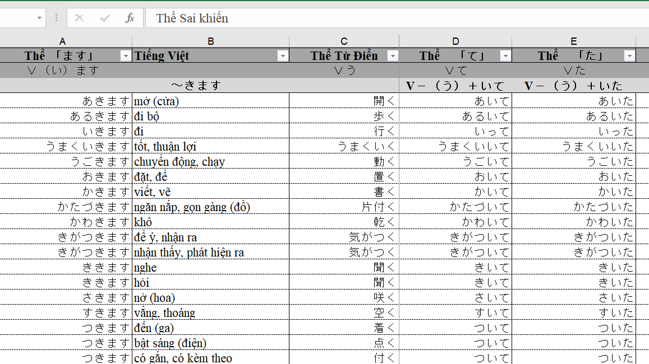
Task: Open filter dropdown for Thể 「た」 column
Action: (629, 56)
